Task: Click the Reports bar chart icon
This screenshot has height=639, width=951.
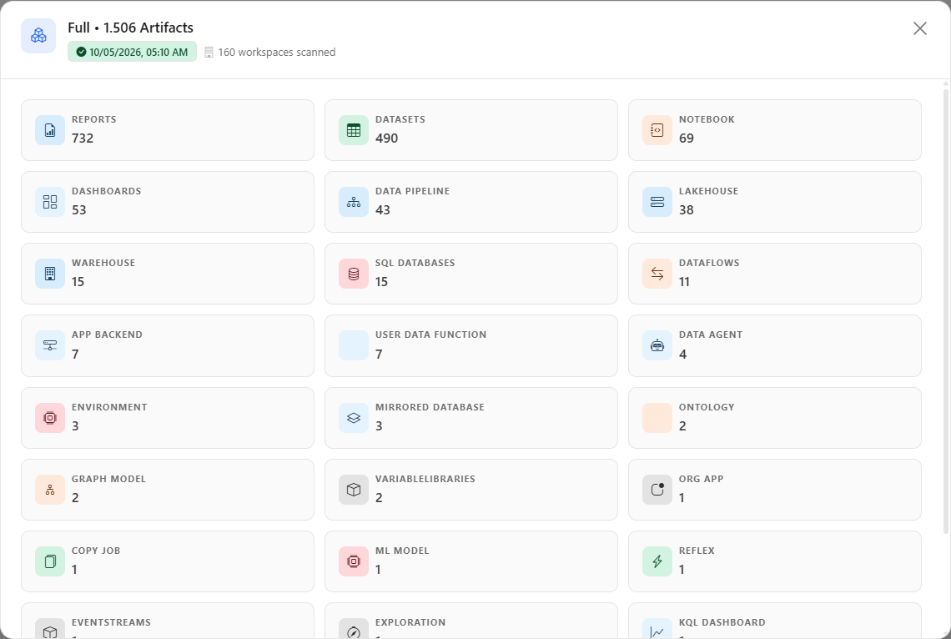Action: [x=50, y=130]
